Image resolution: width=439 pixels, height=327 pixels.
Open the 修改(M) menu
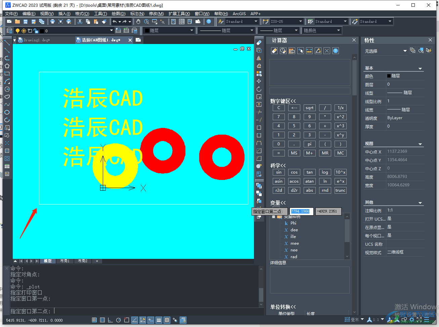tap(157, 13)
